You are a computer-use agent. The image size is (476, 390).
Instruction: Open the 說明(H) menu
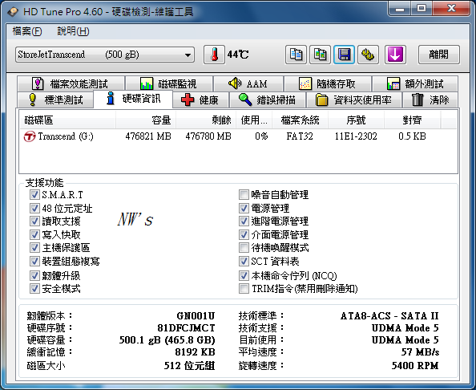click(x=73, y=31)
